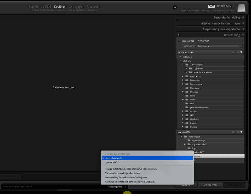Switch to Toevoegen import mode
The width and height of the screenshot is (251, 194).
point(93,7)
